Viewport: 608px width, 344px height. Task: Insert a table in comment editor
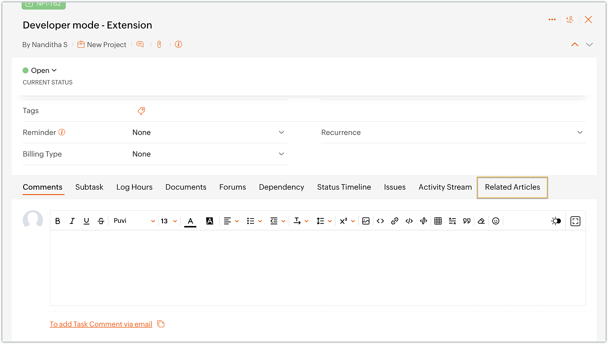[438, 221]
